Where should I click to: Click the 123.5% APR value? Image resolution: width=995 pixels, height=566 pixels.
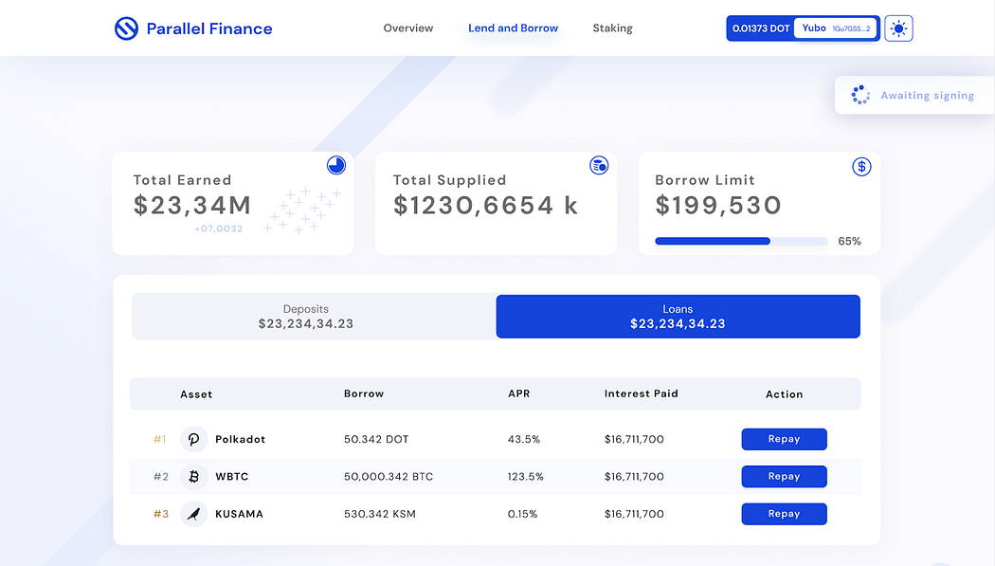click(x=525, y=477)
